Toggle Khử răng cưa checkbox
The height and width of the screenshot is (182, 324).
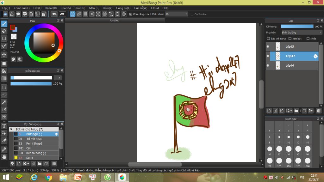pos(131,14)
